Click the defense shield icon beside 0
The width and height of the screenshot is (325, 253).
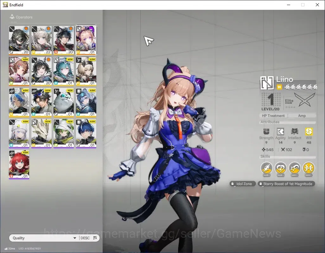click(304, 149)
